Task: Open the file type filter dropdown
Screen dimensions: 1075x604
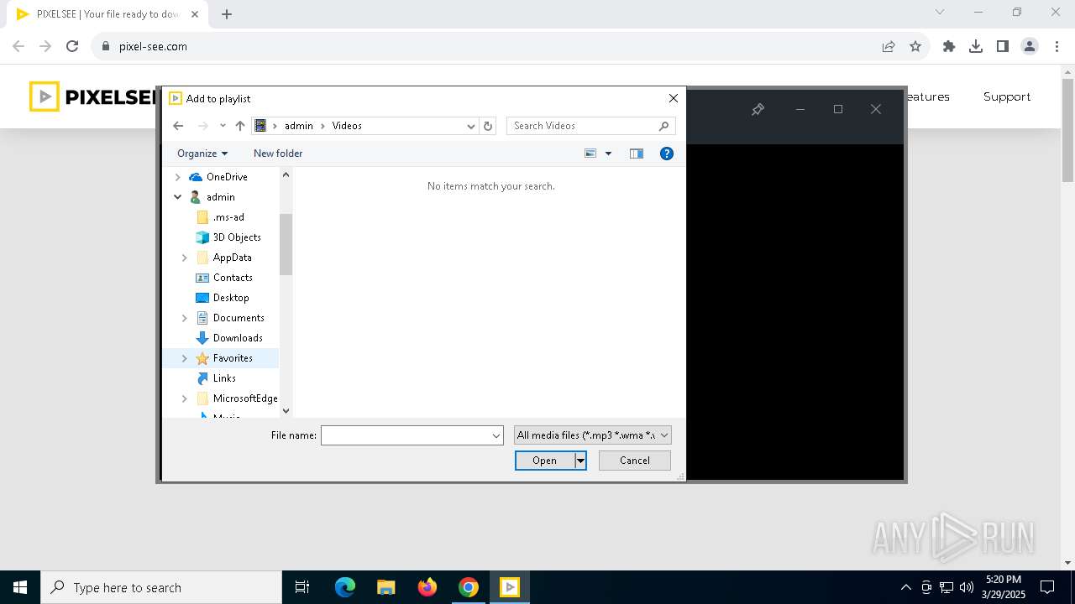Action: (593, 435)
